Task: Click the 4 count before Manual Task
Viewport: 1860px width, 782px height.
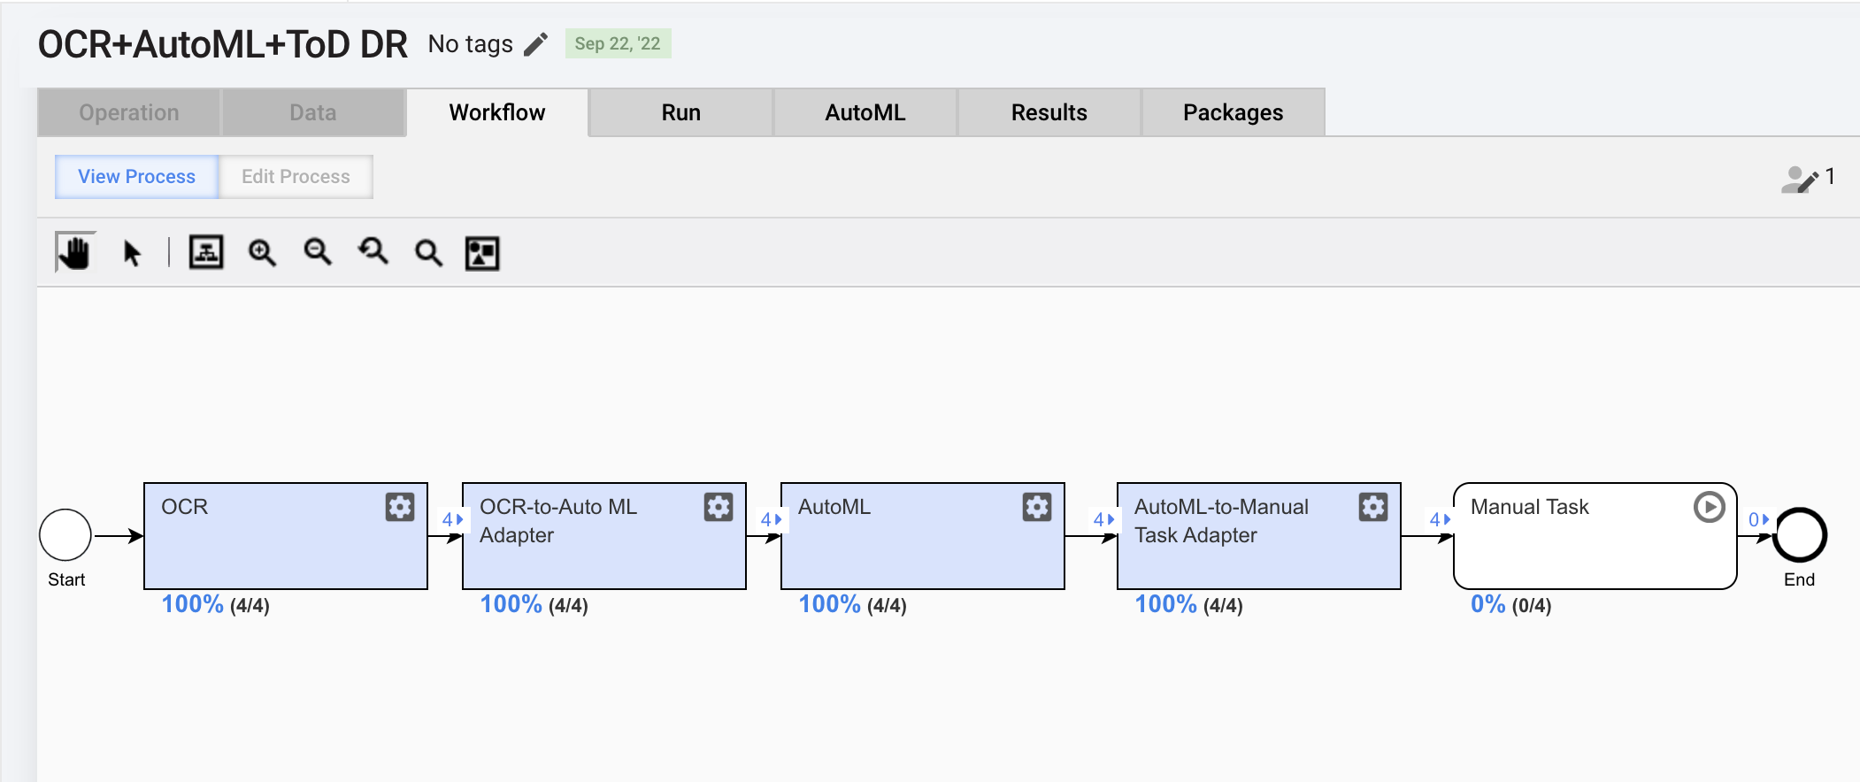Action: click(x=1440, y=519)
